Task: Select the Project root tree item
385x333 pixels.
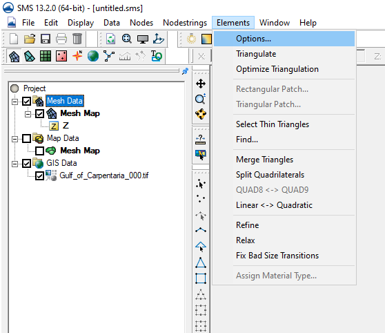Action: click(34, 88)
